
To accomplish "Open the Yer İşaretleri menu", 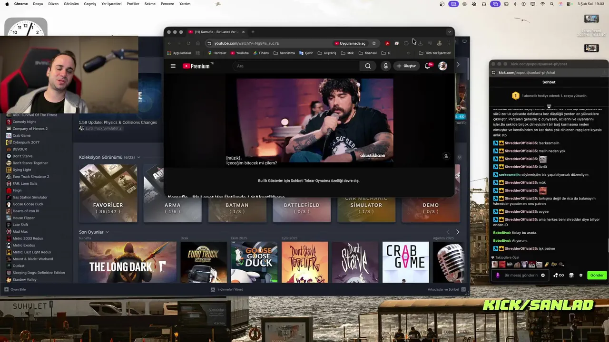I will point(111,4).
